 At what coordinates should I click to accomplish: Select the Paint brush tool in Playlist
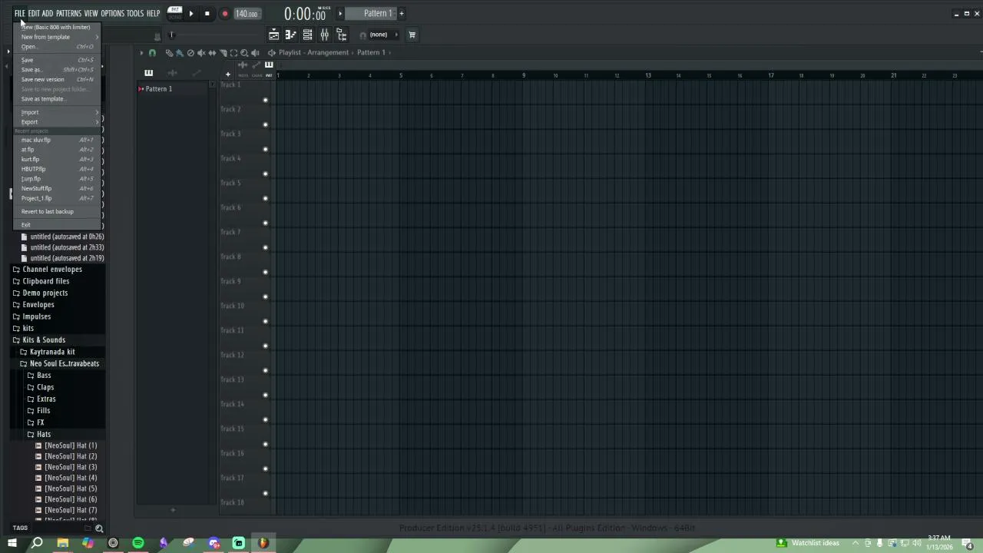[x=180, y=53]
